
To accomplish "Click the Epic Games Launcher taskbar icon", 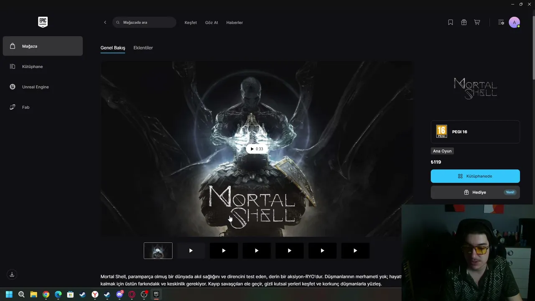I will point(156,294).
